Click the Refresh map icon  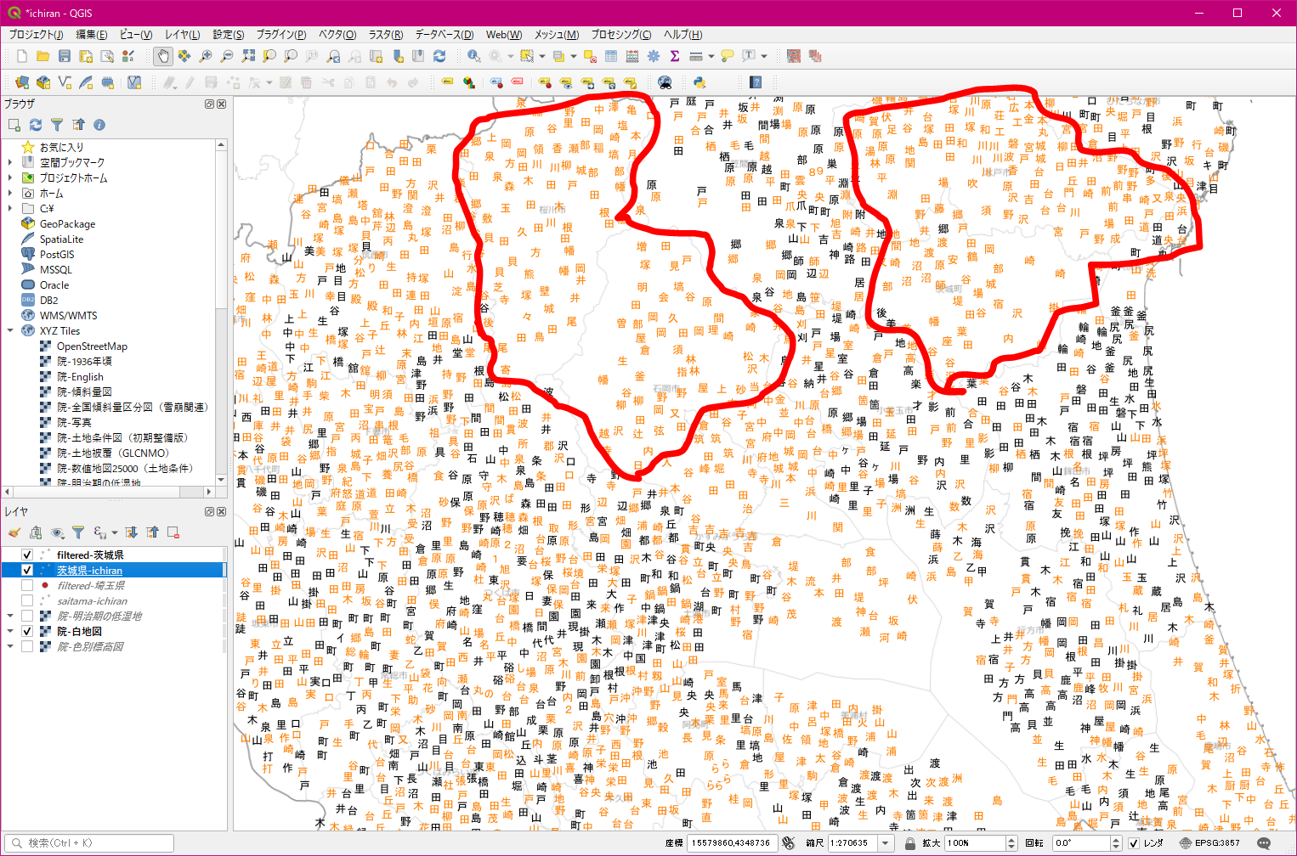[x=439, y=56]
